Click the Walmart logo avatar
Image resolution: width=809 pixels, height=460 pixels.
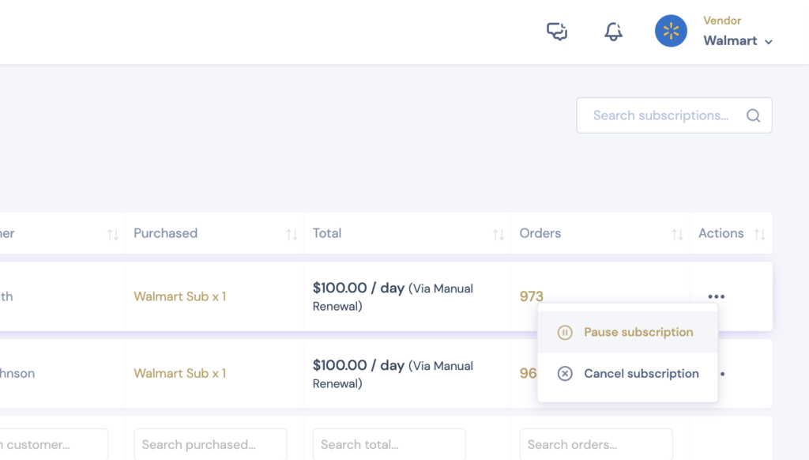coord(671,31)
